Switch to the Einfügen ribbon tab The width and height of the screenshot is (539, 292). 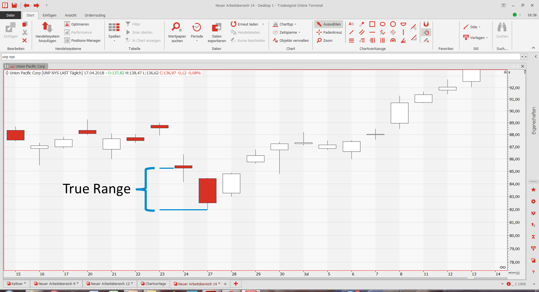point(50,15)
